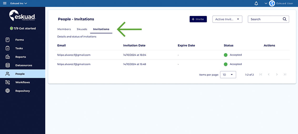Click the Eskuad logo in sidebar
The image size is (298, 134).
coord(22,16)
